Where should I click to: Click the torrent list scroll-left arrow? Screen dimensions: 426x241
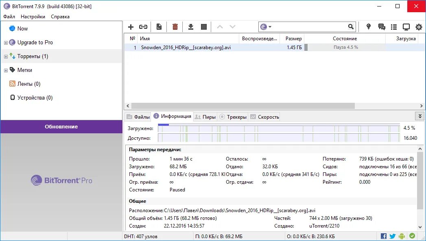click(128, 106)
